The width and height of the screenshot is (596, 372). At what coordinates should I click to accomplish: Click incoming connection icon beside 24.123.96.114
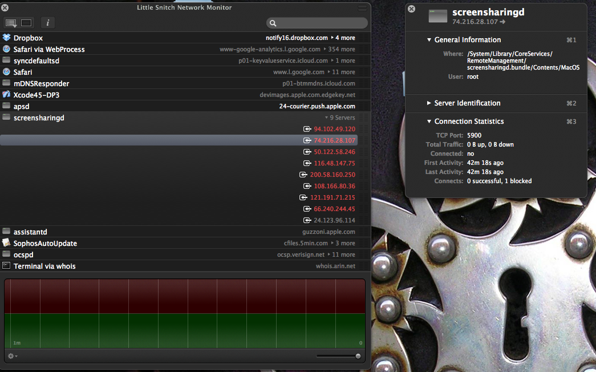coord(307,220)
